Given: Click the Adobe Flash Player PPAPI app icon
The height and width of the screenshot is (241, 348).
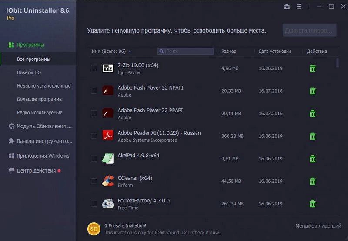Looking at the screenshot, I should [x=107, y=113].
